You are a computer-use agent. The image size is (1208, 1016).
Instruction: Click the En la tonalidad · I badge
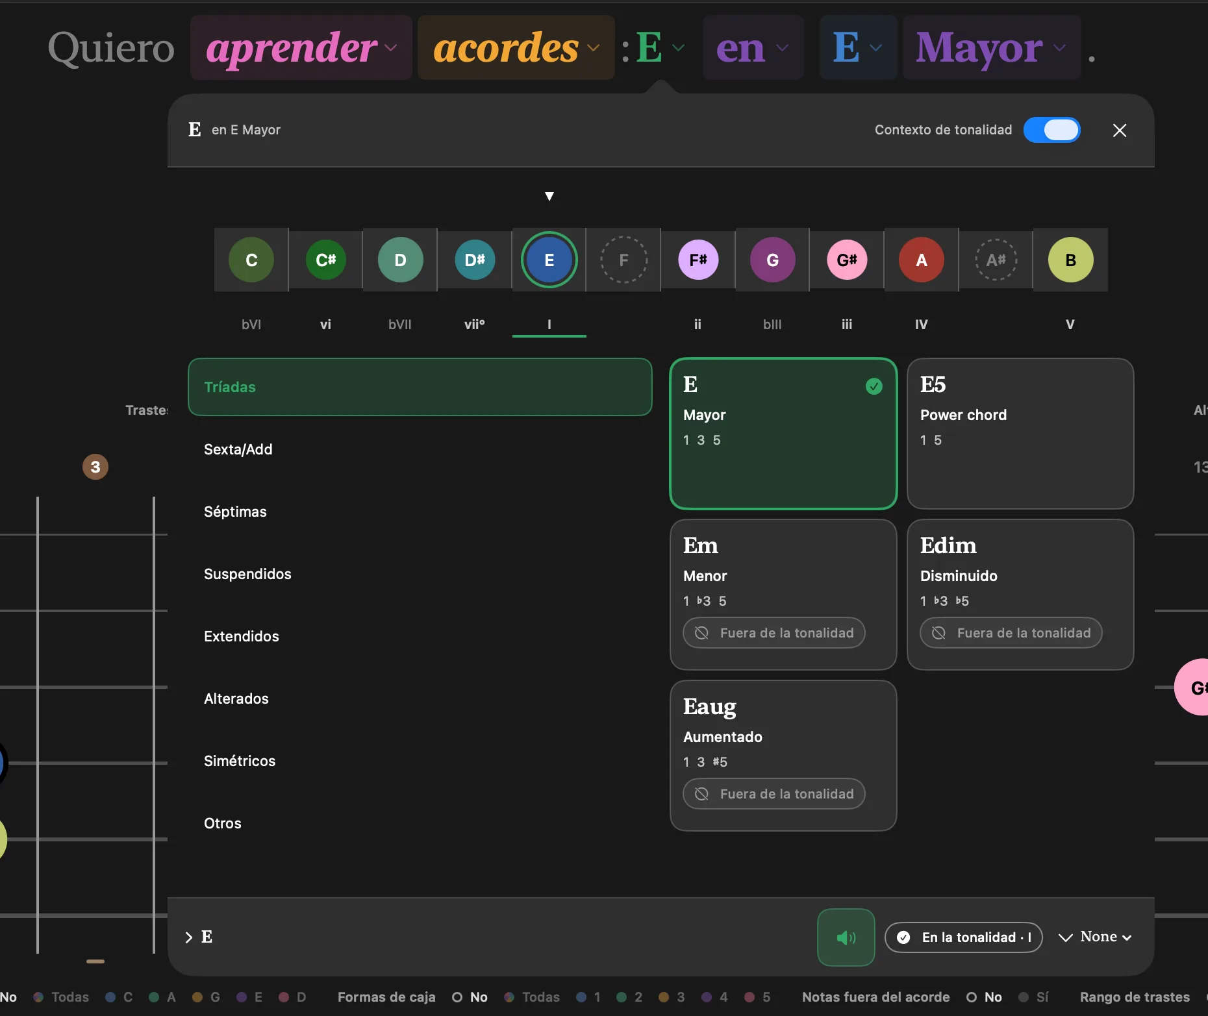coord(964,937)
